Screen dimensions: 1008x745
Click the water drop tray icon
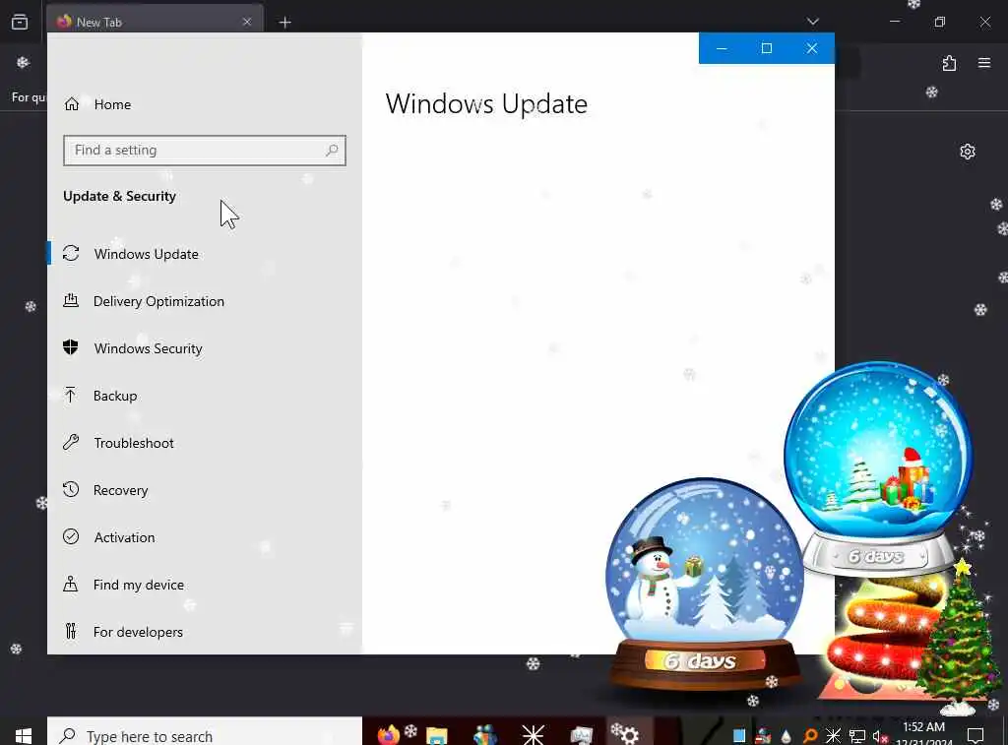787,737
